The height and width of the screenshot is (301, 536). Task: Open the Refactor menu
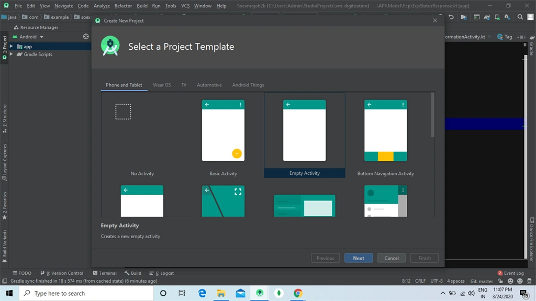pyautogui.click(x=123, y=6)
